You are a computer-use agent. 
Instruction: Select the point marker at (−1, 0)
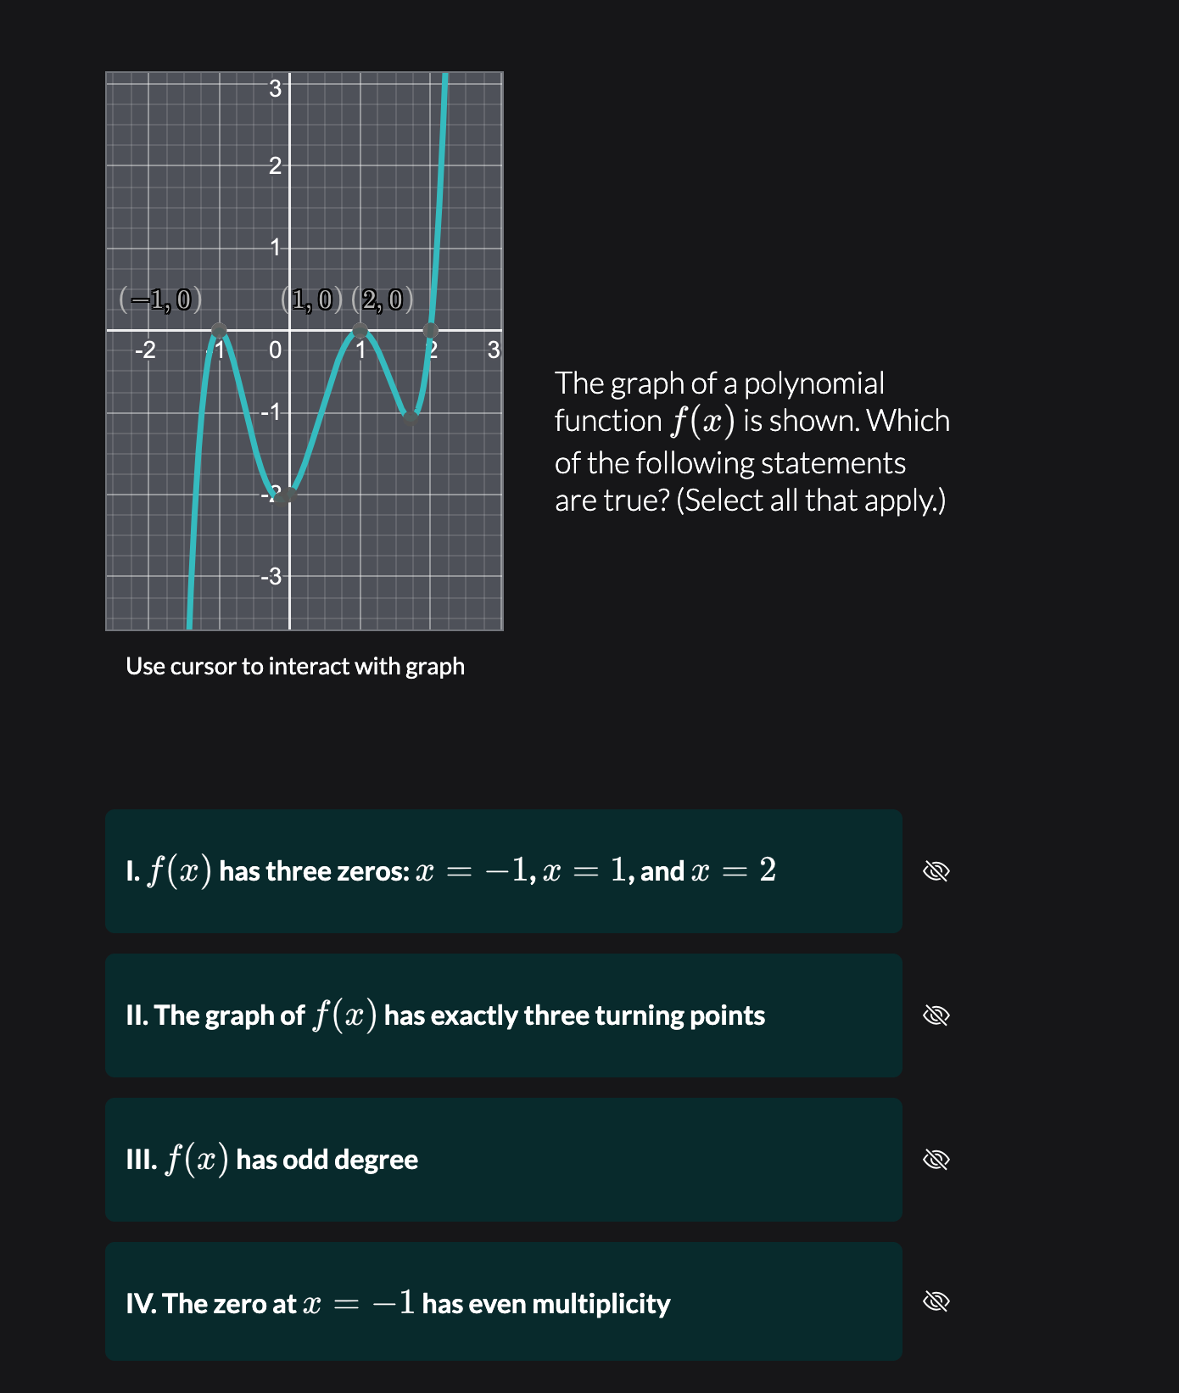click(220, 329)
